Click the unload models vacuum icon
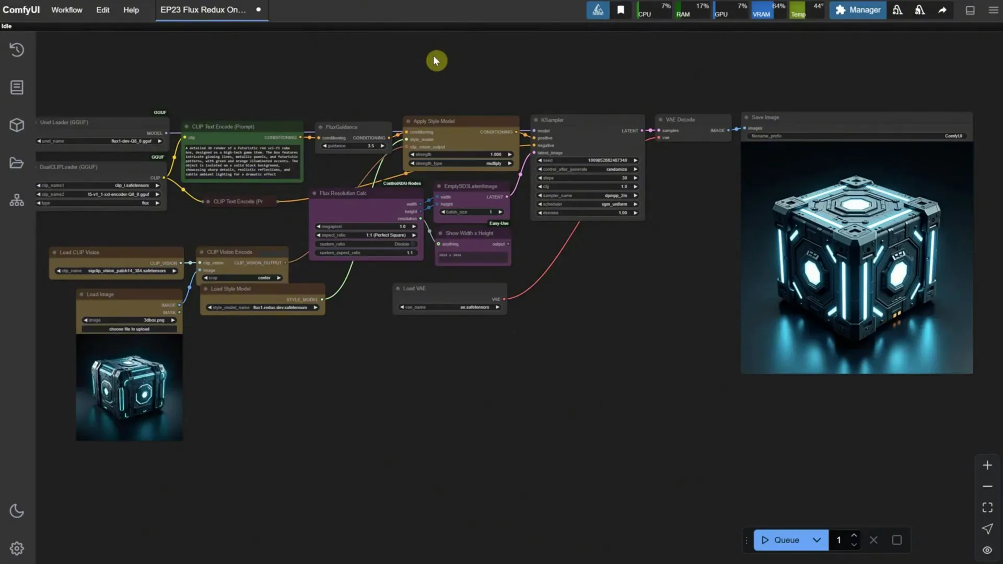1003x564 pixels. coord(897,9)
